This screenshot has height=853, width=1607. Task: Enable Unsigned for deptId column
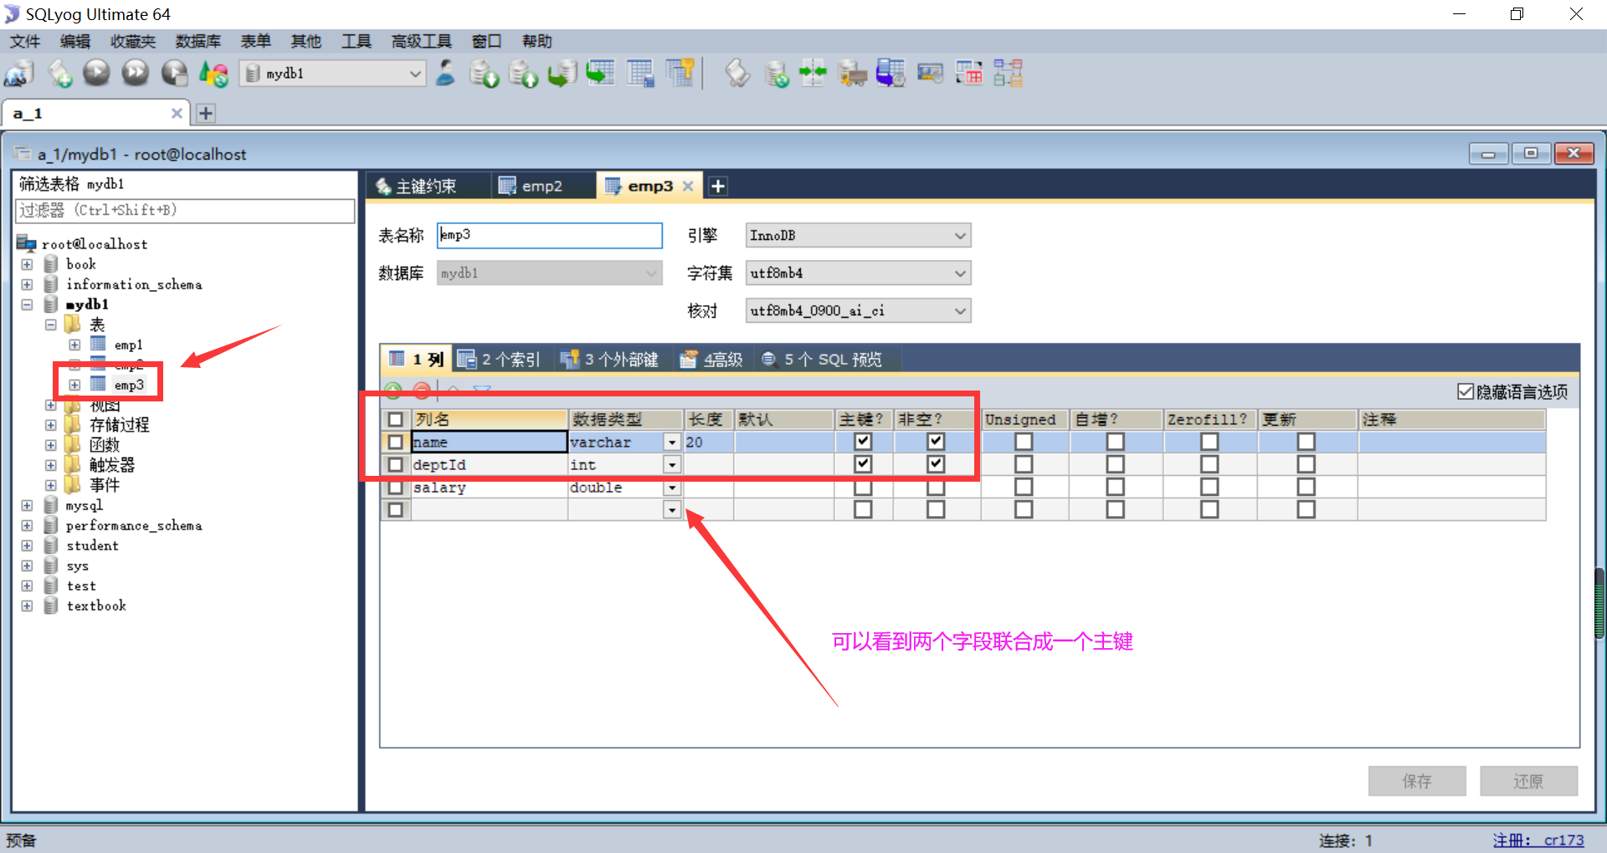[1024, 463]
